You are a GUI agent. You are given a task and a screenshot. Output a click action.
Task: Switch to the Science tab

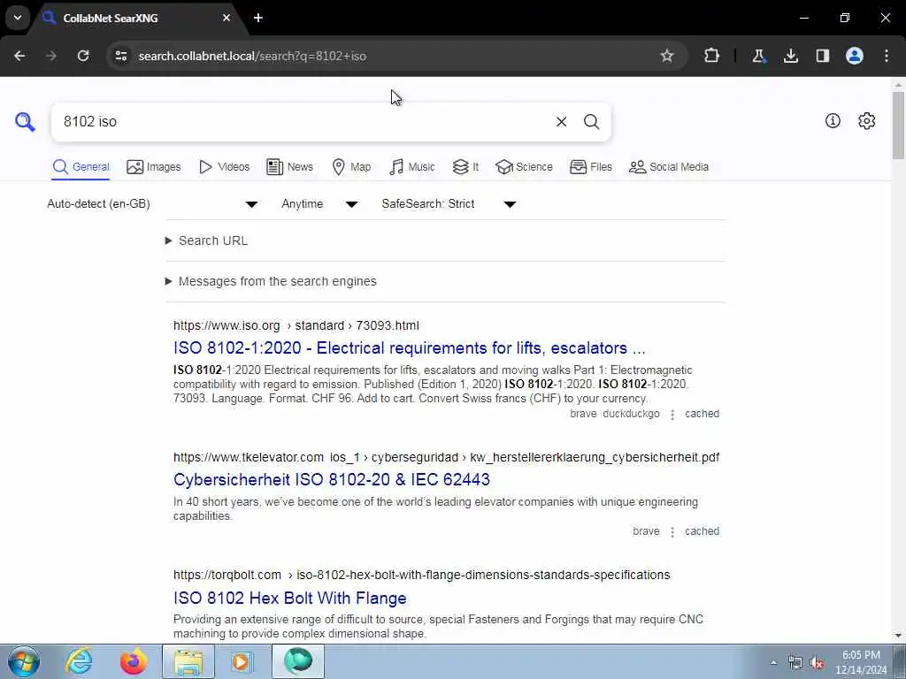pos(524,167)
